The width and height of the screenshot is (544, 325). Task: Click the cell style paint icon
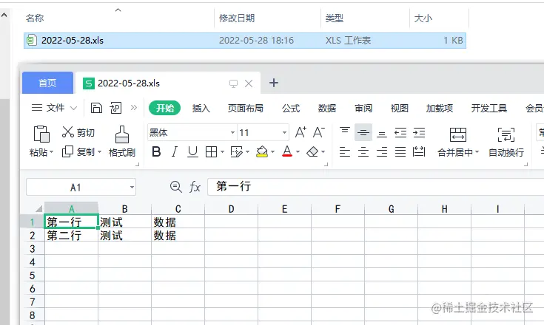(237, 151)
